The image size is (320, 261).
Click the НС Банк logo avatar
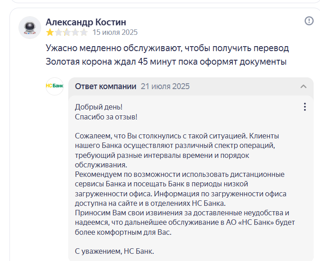(55, 86)
